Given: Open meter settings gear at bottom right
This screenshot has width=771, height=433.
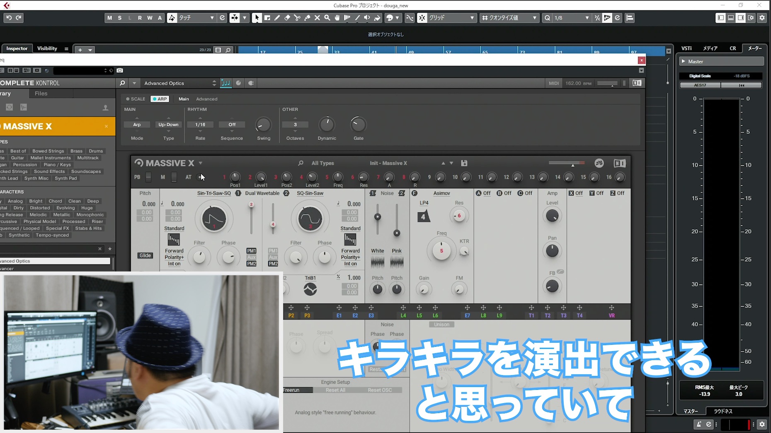Looking at the screenshot, I should tap(762, 424).
